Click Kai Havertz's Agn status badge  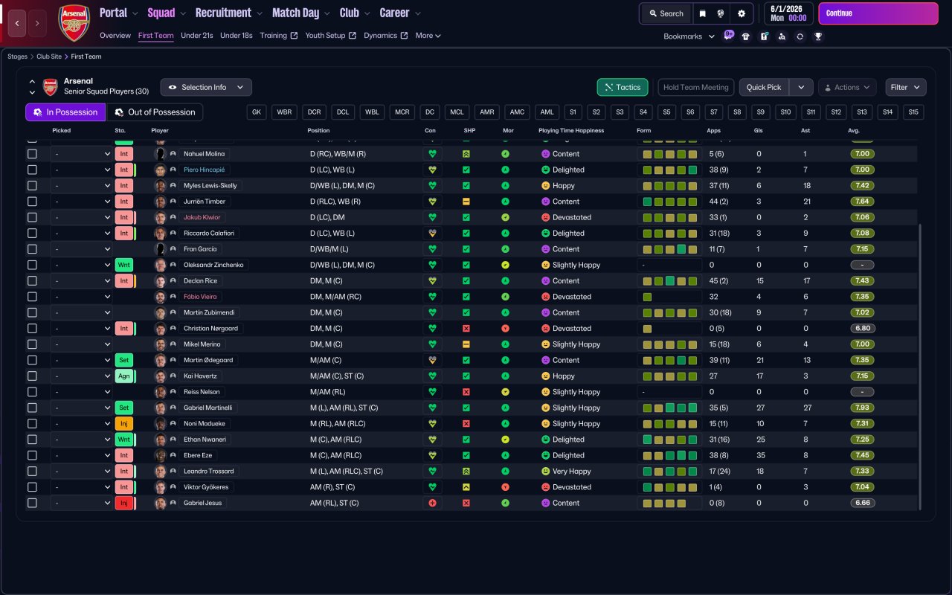point(123,376)
